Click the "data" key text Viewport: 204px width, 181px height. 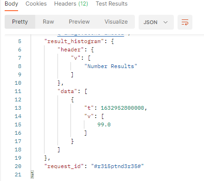pyautogui.click(x=67, y=91)
